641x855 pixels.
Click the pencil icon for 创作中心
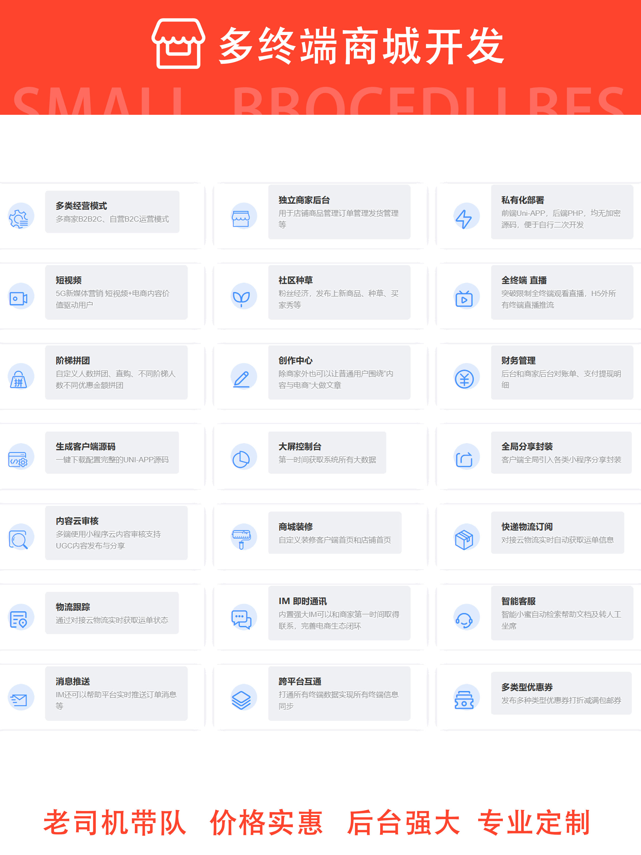coord(241,379)
